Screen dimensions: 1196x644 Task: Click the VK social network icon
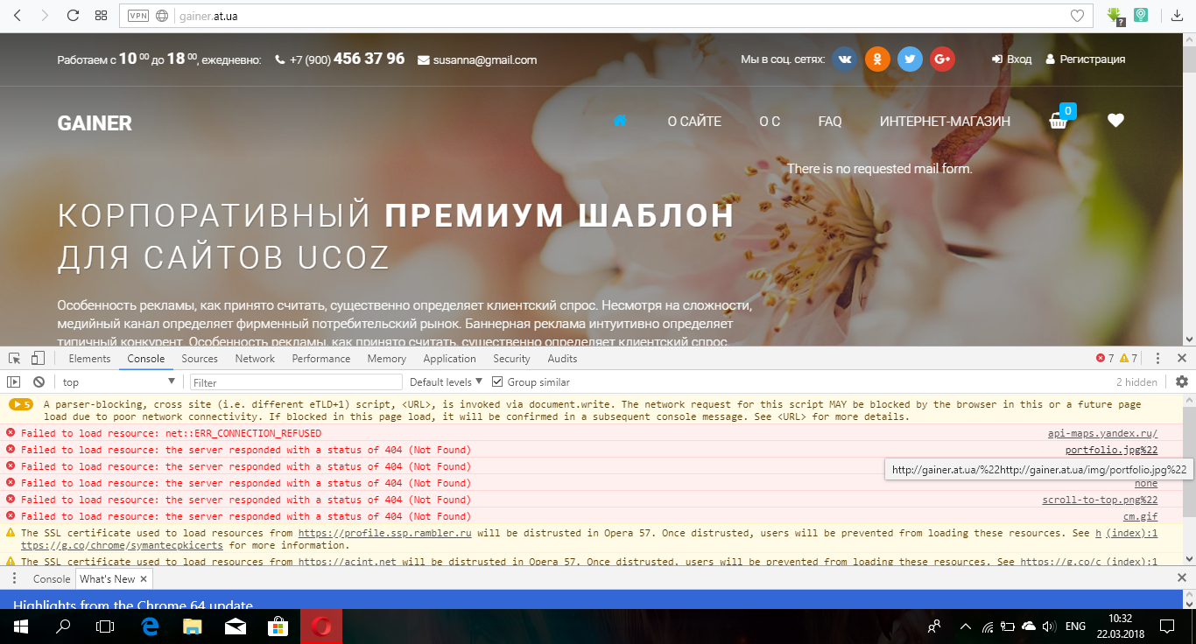point(845,59)
